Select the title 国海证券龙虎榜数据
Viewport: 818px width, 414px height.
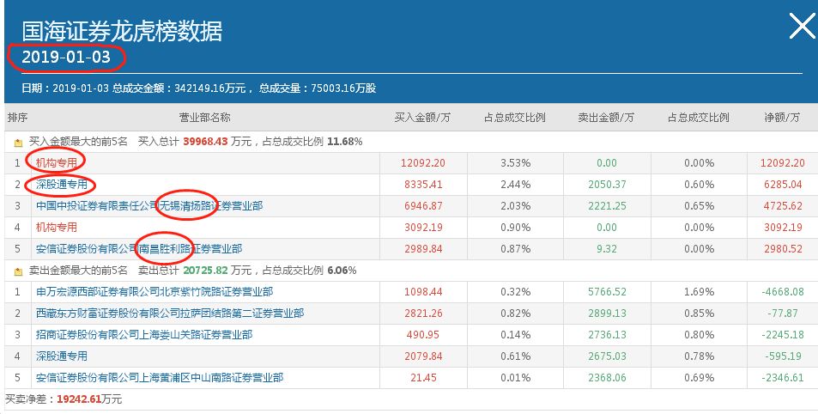pos(122,31)
